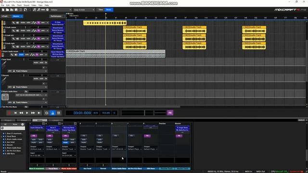Open the purple master FX button in transport
This screenshot has width=308, height=173.
[x=170, y=113]
